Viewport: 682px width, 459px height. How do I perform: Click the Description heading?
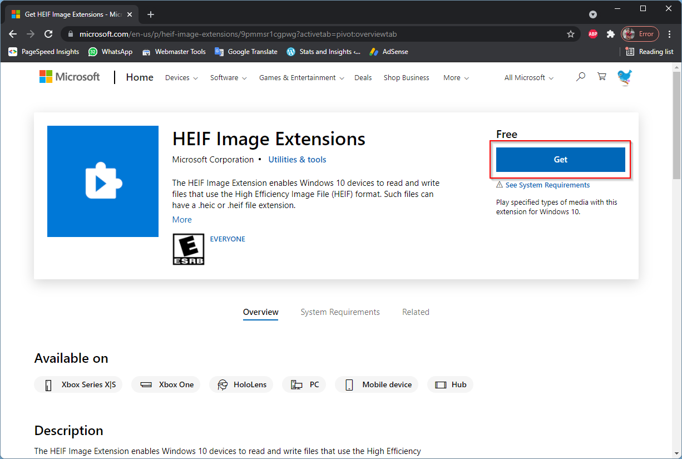69,431
